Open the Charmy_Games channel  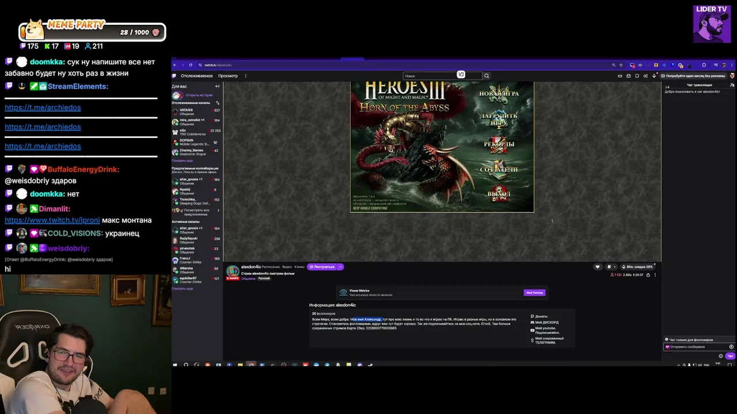pyautogui.click(x=196, y=152)
